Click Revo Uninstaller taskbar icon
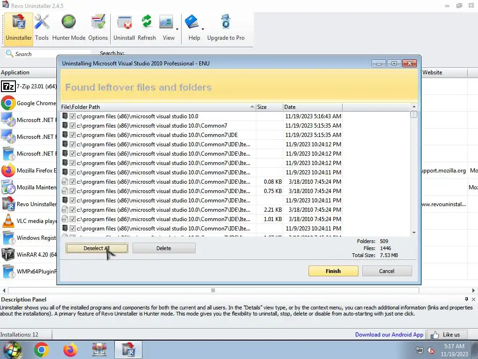The height and width of the screenshot is (359, 478). pyautogui.click(x=128, y=350)
